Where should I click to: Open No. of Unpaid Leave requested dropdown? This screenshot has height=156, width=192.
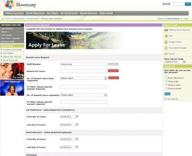(x=83, y=95)
